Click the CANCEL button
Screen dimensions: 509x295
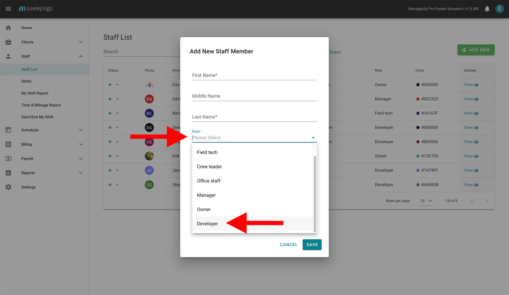click(288, 245)
